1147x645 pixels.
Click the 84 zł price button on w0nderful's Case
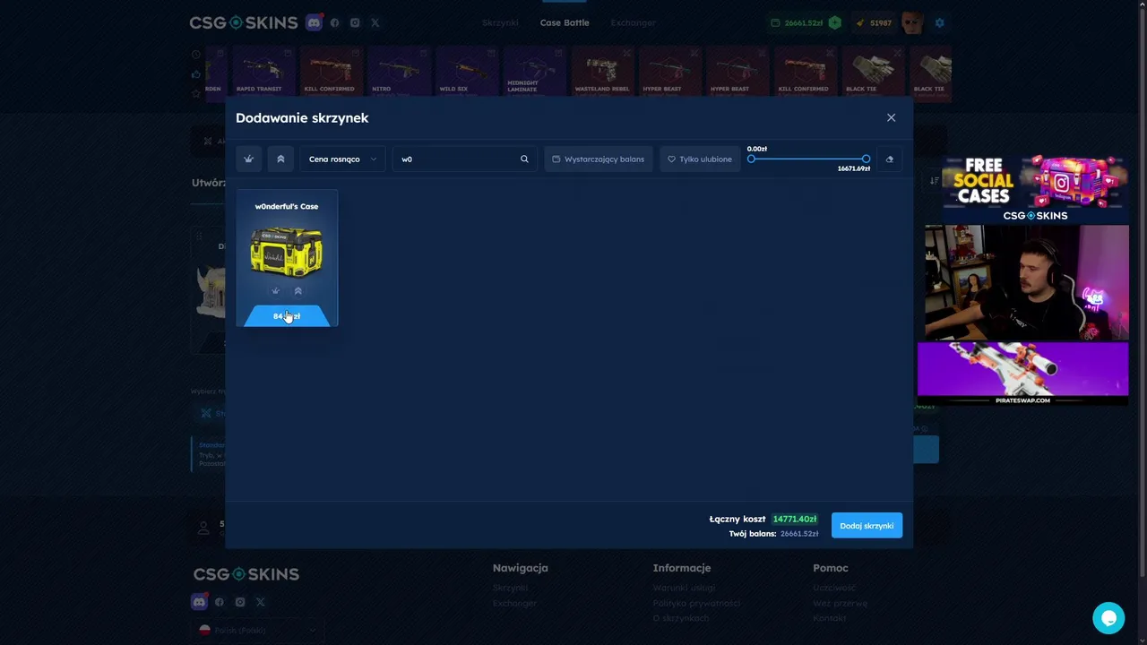coord(287,316)
